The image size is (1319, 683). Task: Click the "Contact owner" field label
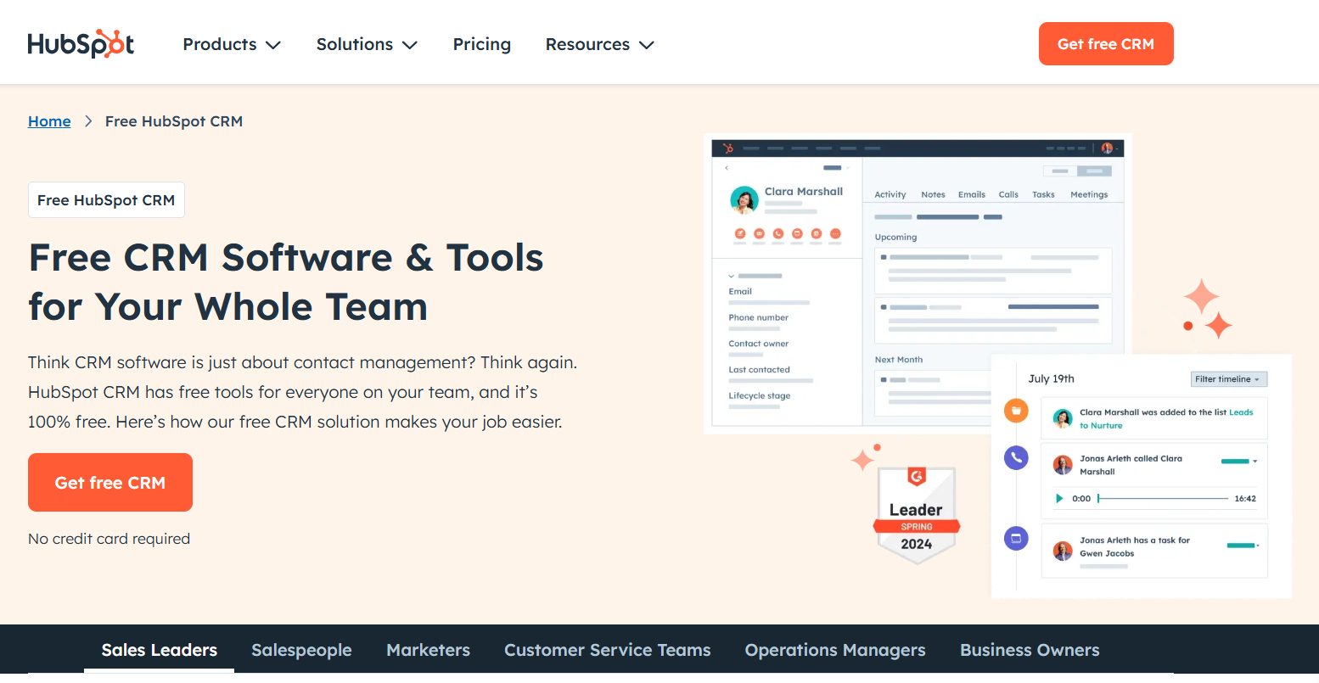(759, 344)
